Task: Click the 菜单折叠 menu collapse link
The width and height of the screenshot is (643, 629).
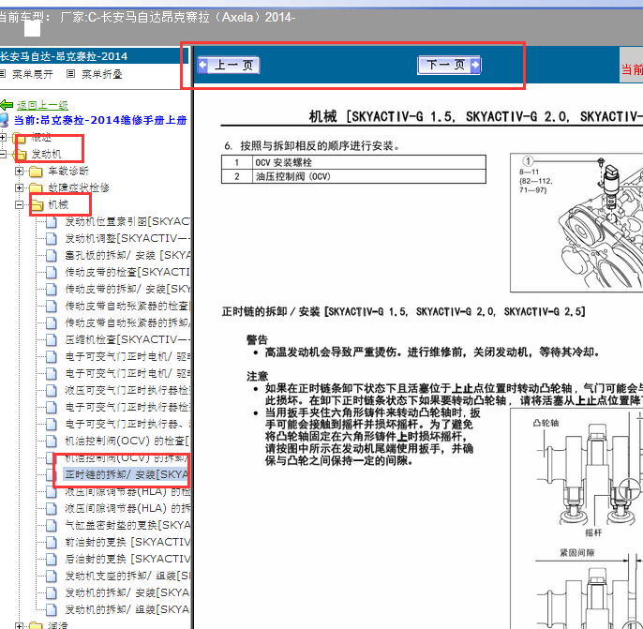Action: coord(101,74)
